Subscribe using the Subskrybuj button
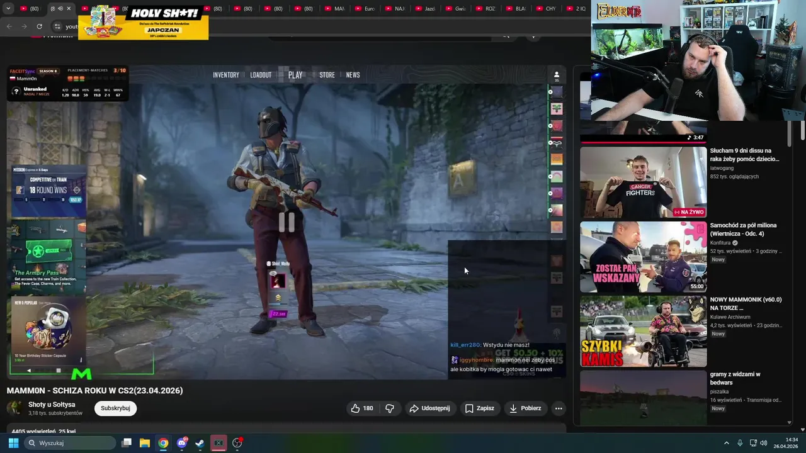The width and height of the screenshot is (806, 453). [115, 408]
